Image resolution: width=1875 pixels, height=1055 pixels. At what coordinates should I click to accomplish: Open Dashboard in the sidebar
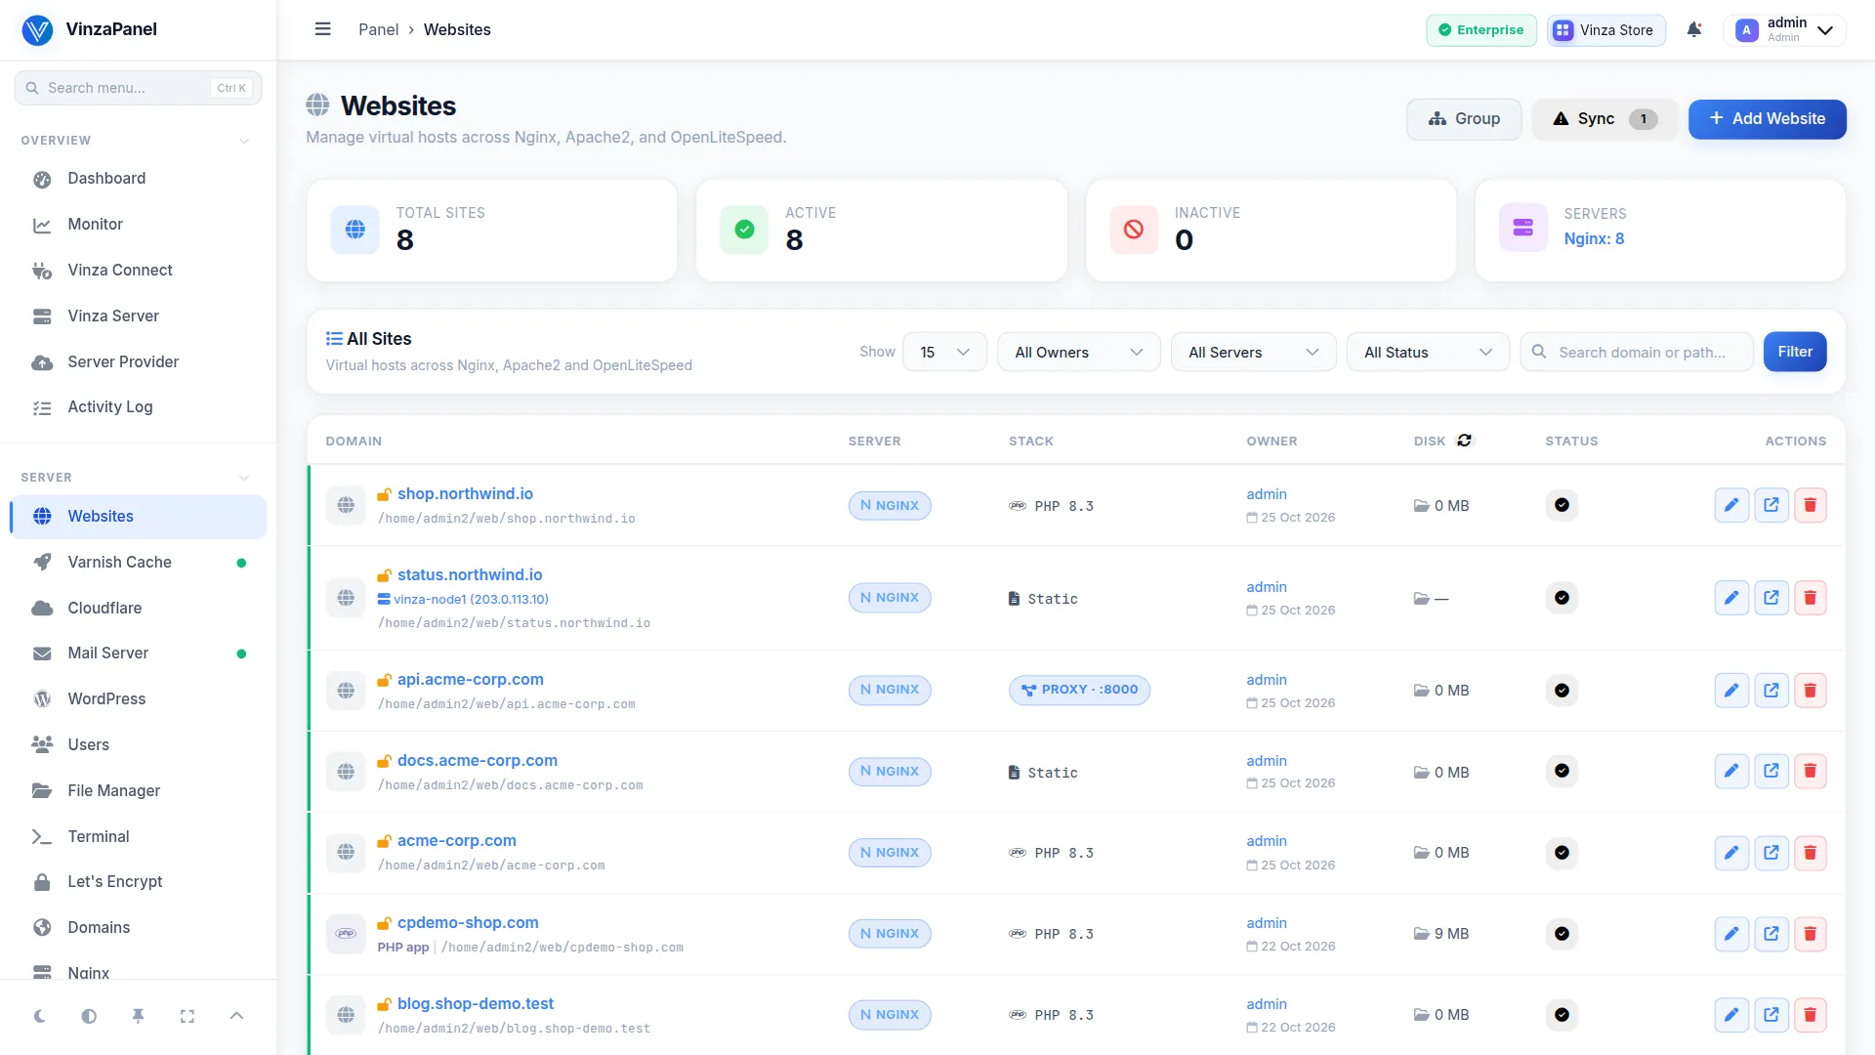(x=138, y=179)
